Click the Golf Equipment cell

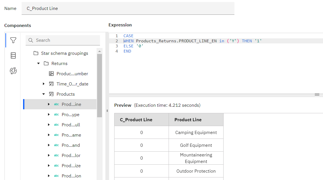196,145
